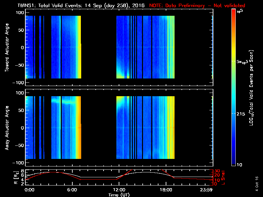This screenshot has height=197, width=263.
Task: Click the black data gap in the Toward panel
Action: (99, 47)
